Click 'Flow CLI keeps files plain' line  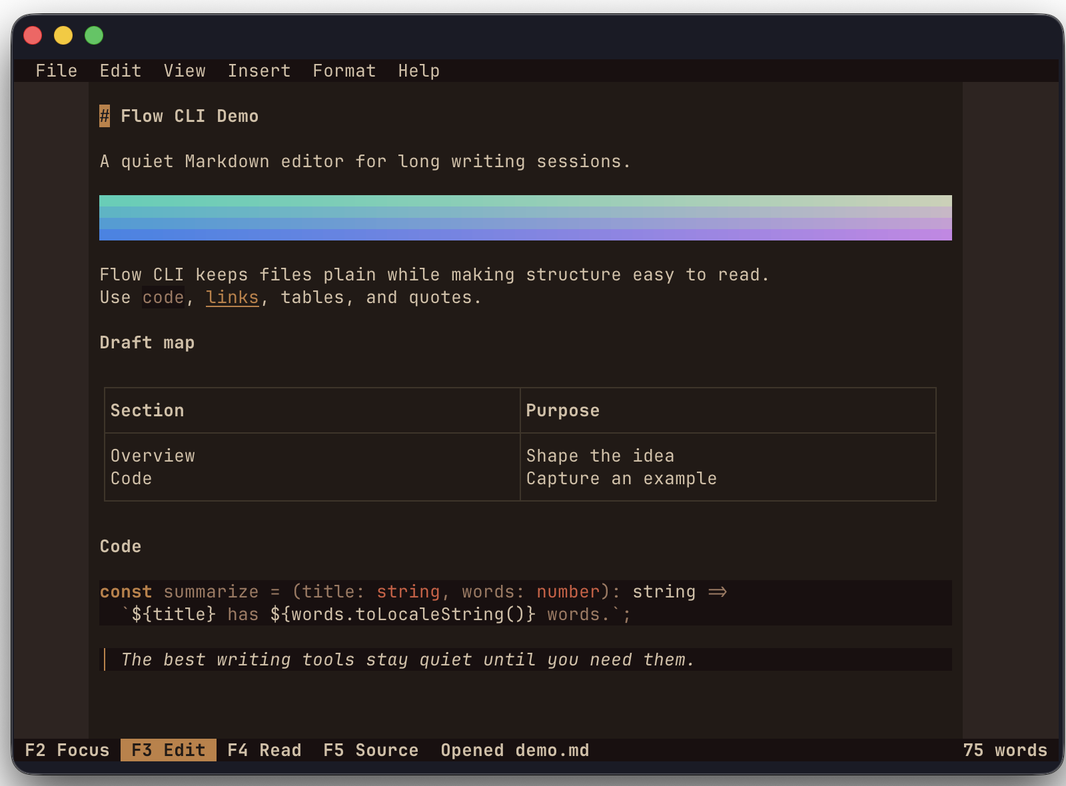pos(434,274)
